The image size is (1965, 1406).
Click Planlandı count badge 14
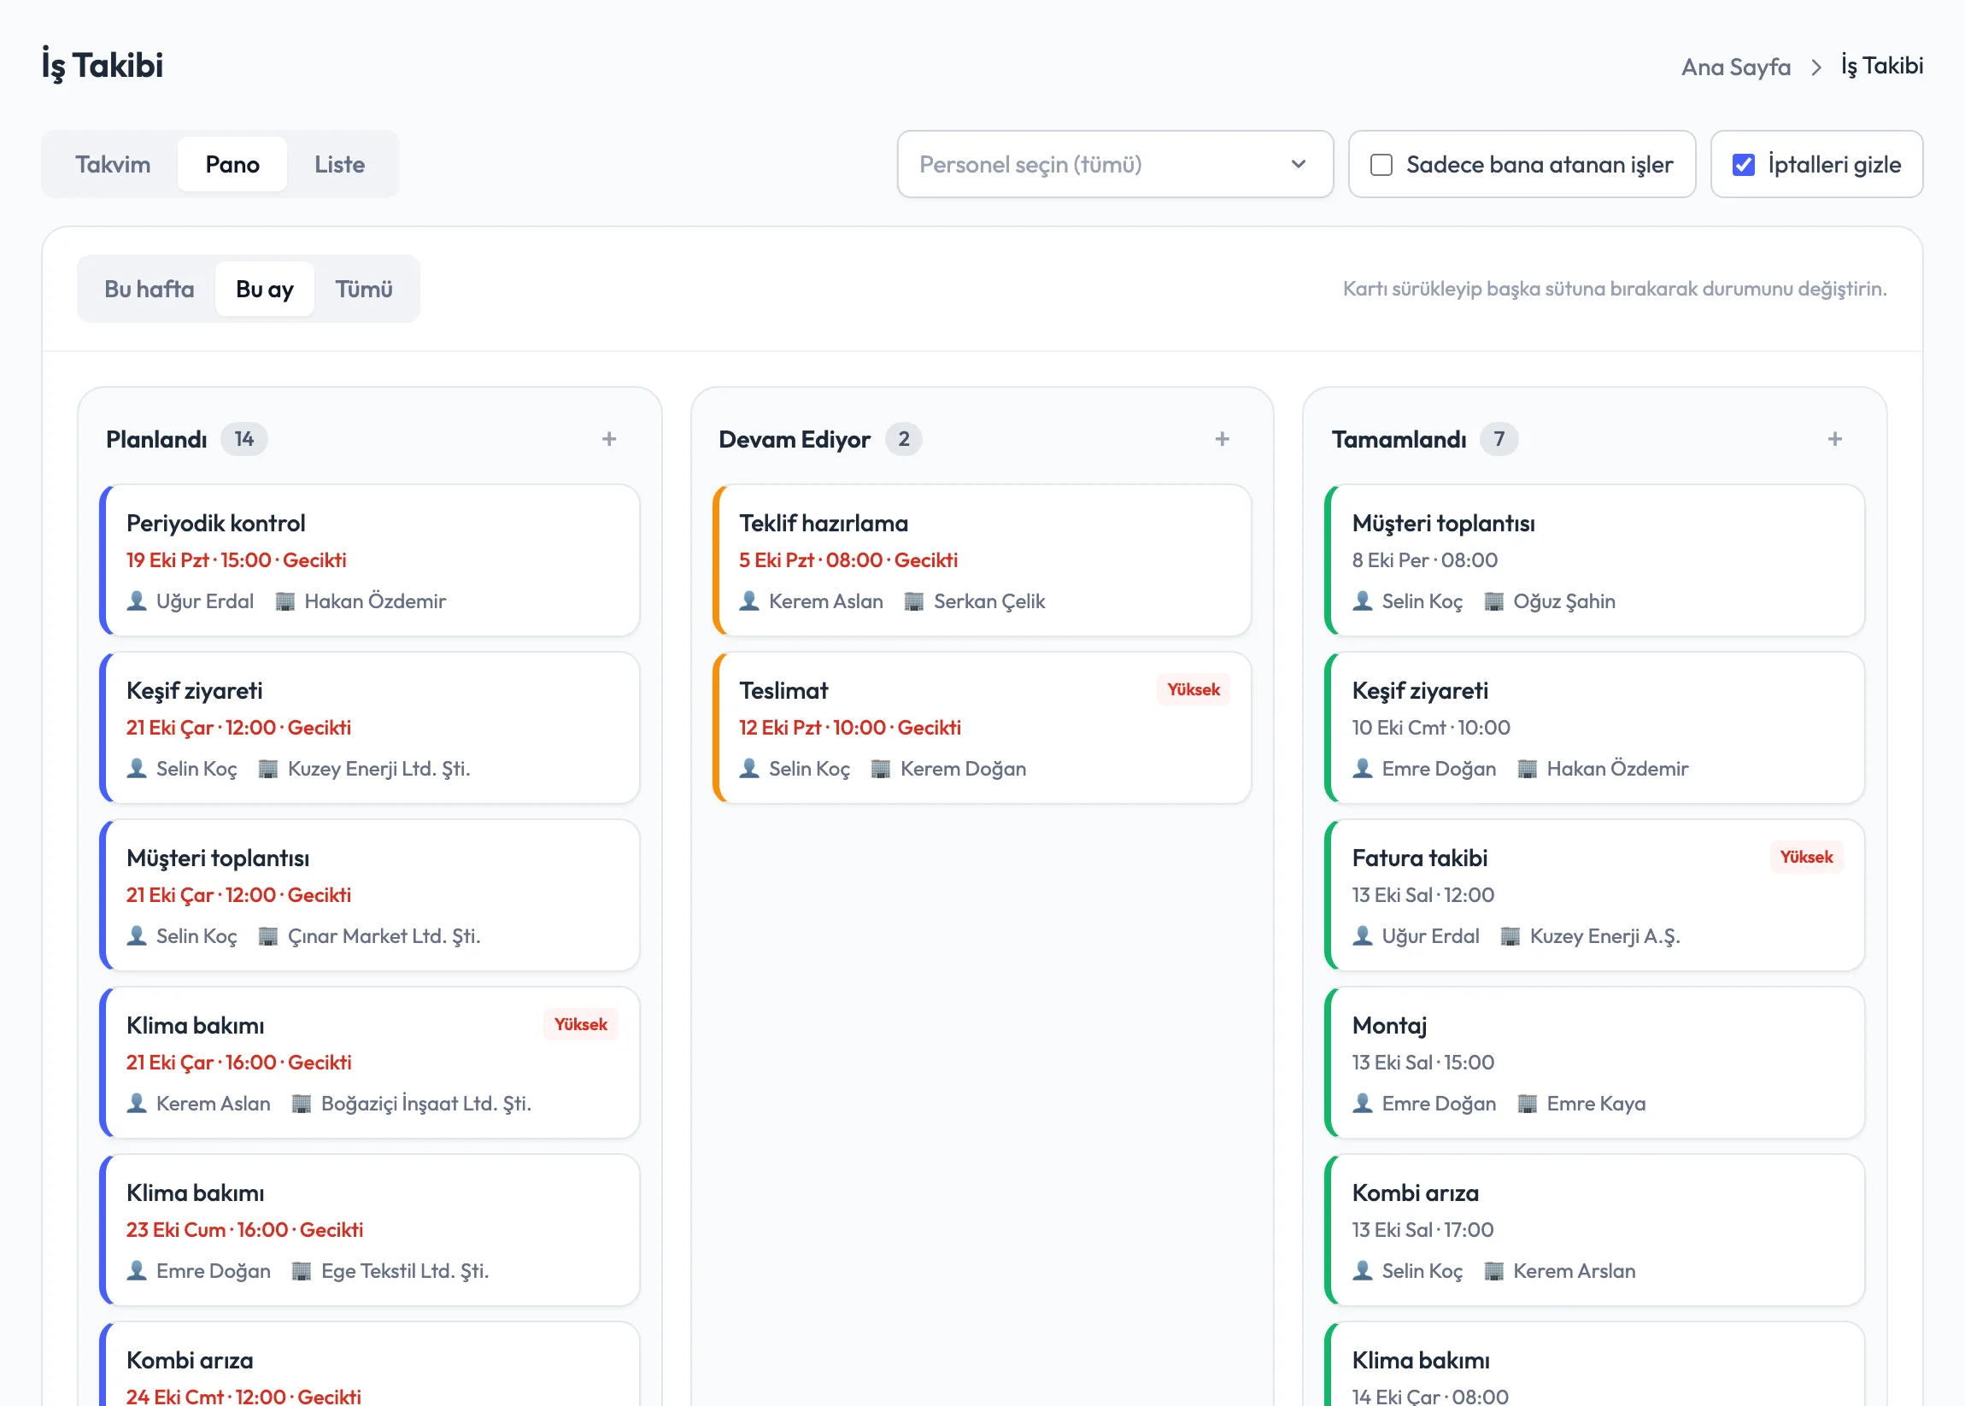[x=243, y=439]
